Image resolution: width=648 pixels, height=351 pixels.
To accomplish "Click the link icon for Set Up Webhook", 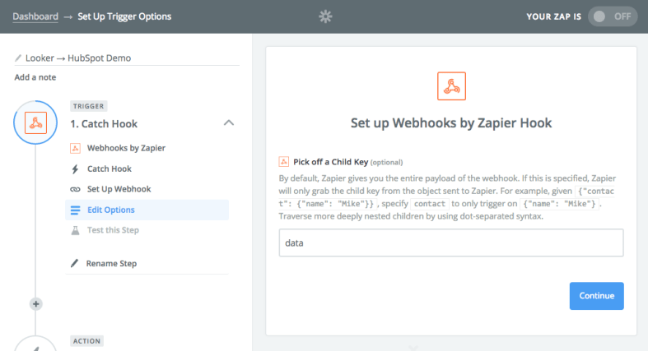I will click(75, 189).
